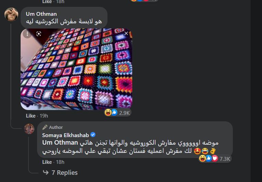Open Um Othman's profile picture
The image size is (262, 182).
tap(11, 14)
